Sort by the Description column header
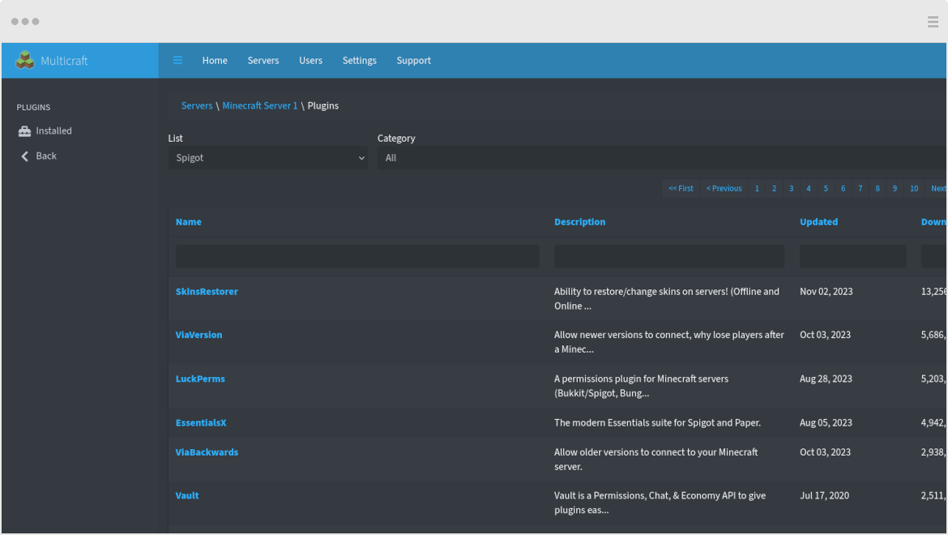 (x=579, y=222)
